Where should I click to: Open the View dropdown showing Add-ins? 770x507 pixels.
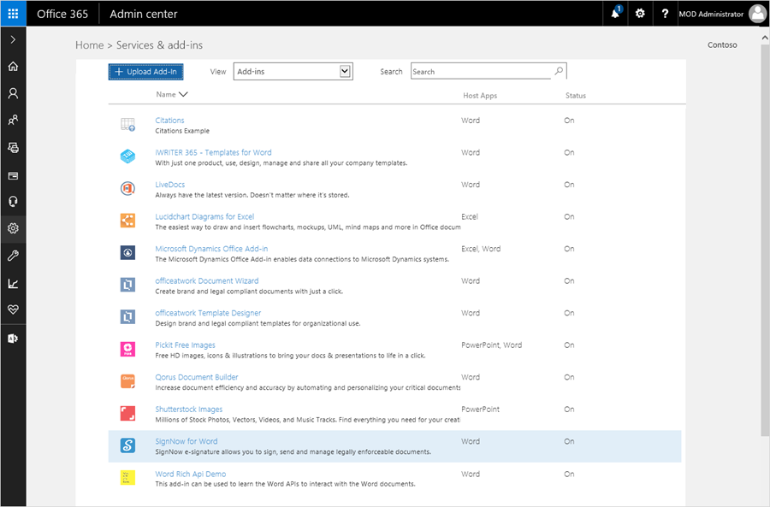(293, 72)
